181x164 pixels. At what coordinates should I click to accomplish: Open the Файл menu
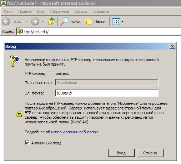8,11
